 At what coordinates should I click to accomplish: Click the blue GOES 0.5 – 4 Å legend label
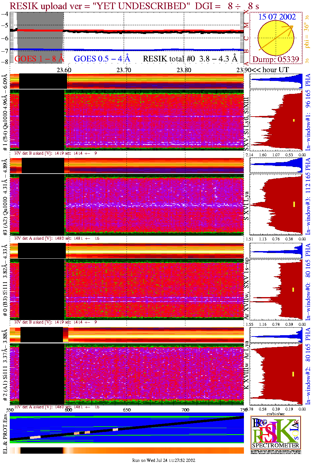coord(102,59)
